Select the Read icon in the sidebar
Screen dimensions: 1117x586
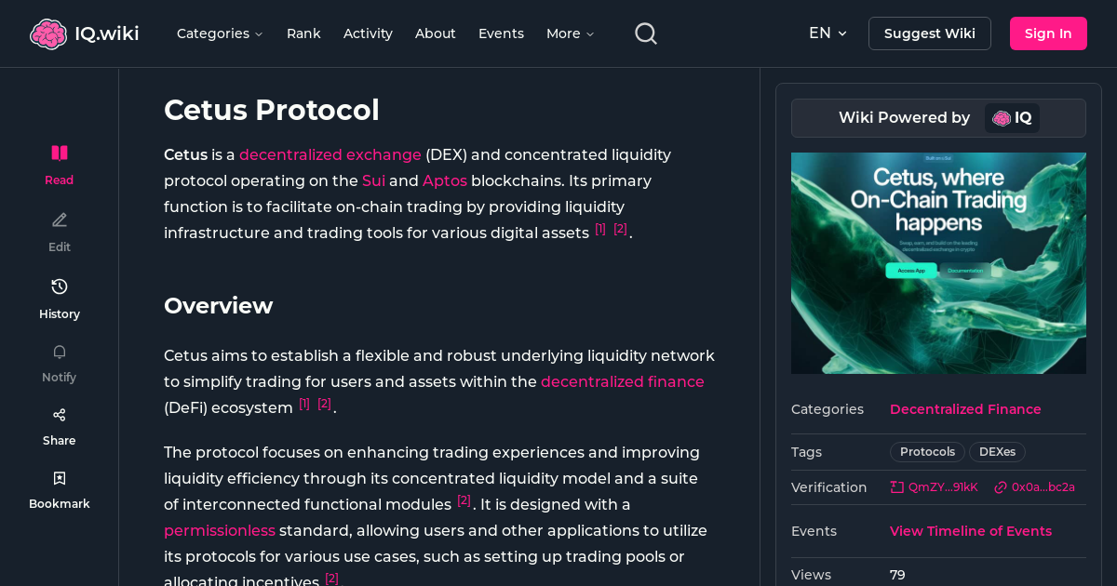[59, 153]
